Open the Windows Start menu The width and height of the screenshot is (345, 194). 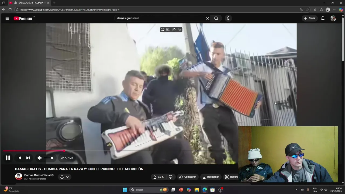click(125, 190)
